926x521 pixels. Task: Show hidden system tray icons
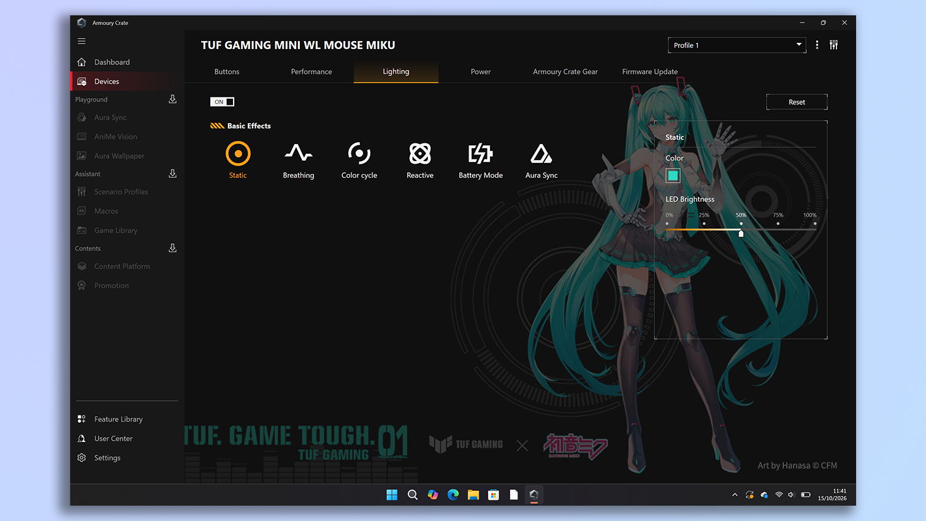735,495
